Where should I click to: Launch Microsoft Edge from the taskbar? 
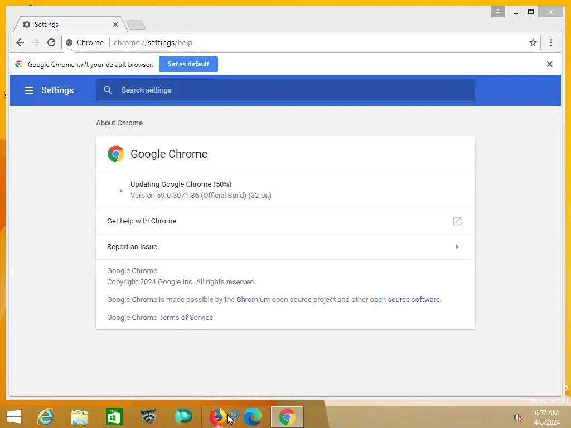[253, 417]
